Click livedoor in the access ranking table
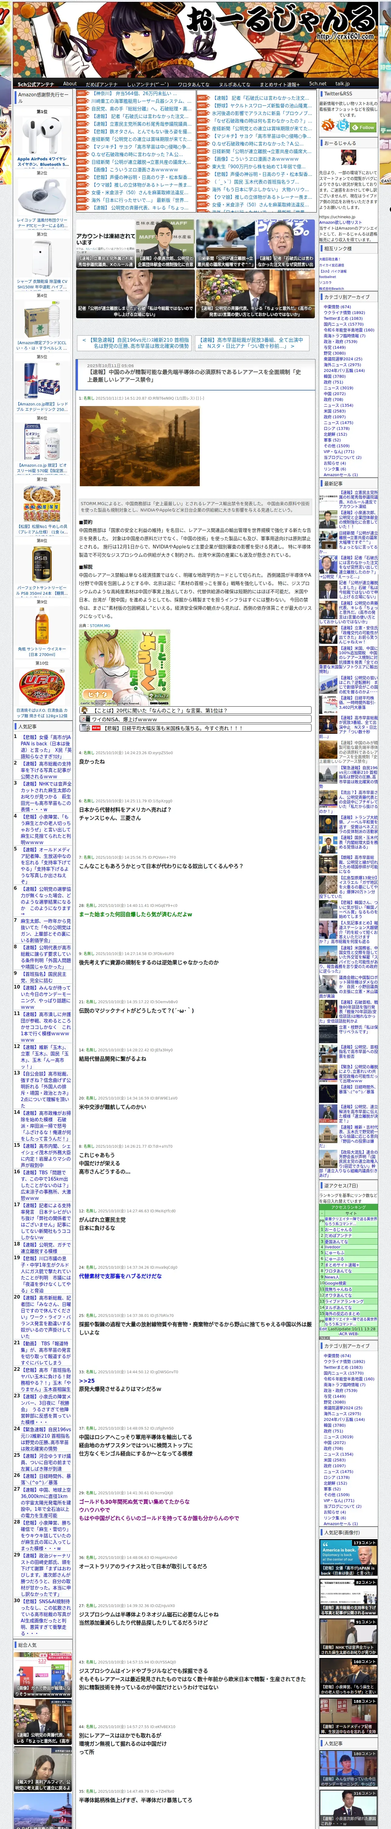This screenshot has height=1829, width=391. click(333, 1247)
